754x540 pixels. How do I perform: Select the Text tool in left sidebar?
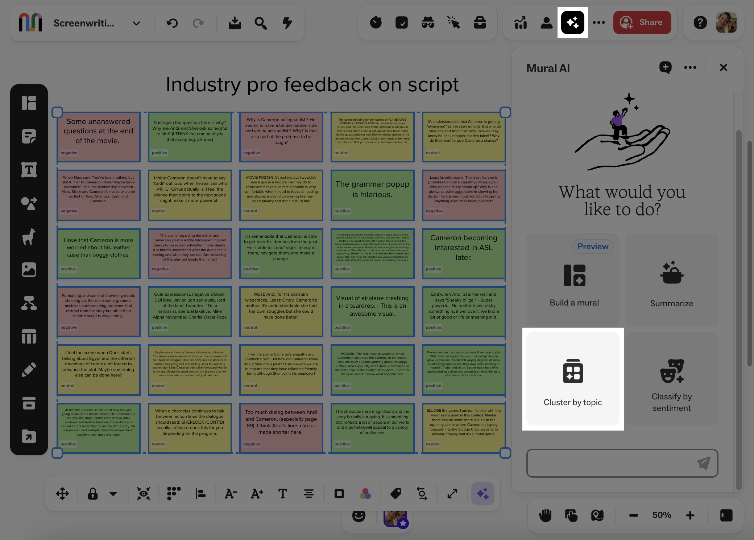click(29, 170)
